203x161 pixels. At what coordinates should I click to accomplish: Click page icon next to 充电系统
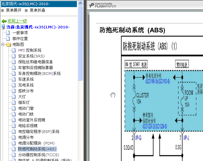click(x=14, y=85)
